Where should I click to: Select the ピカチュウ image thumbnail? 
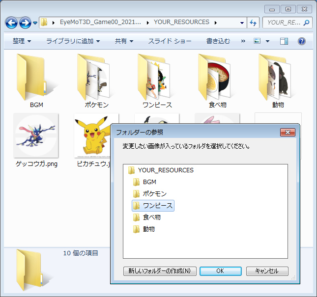point(92,135)
